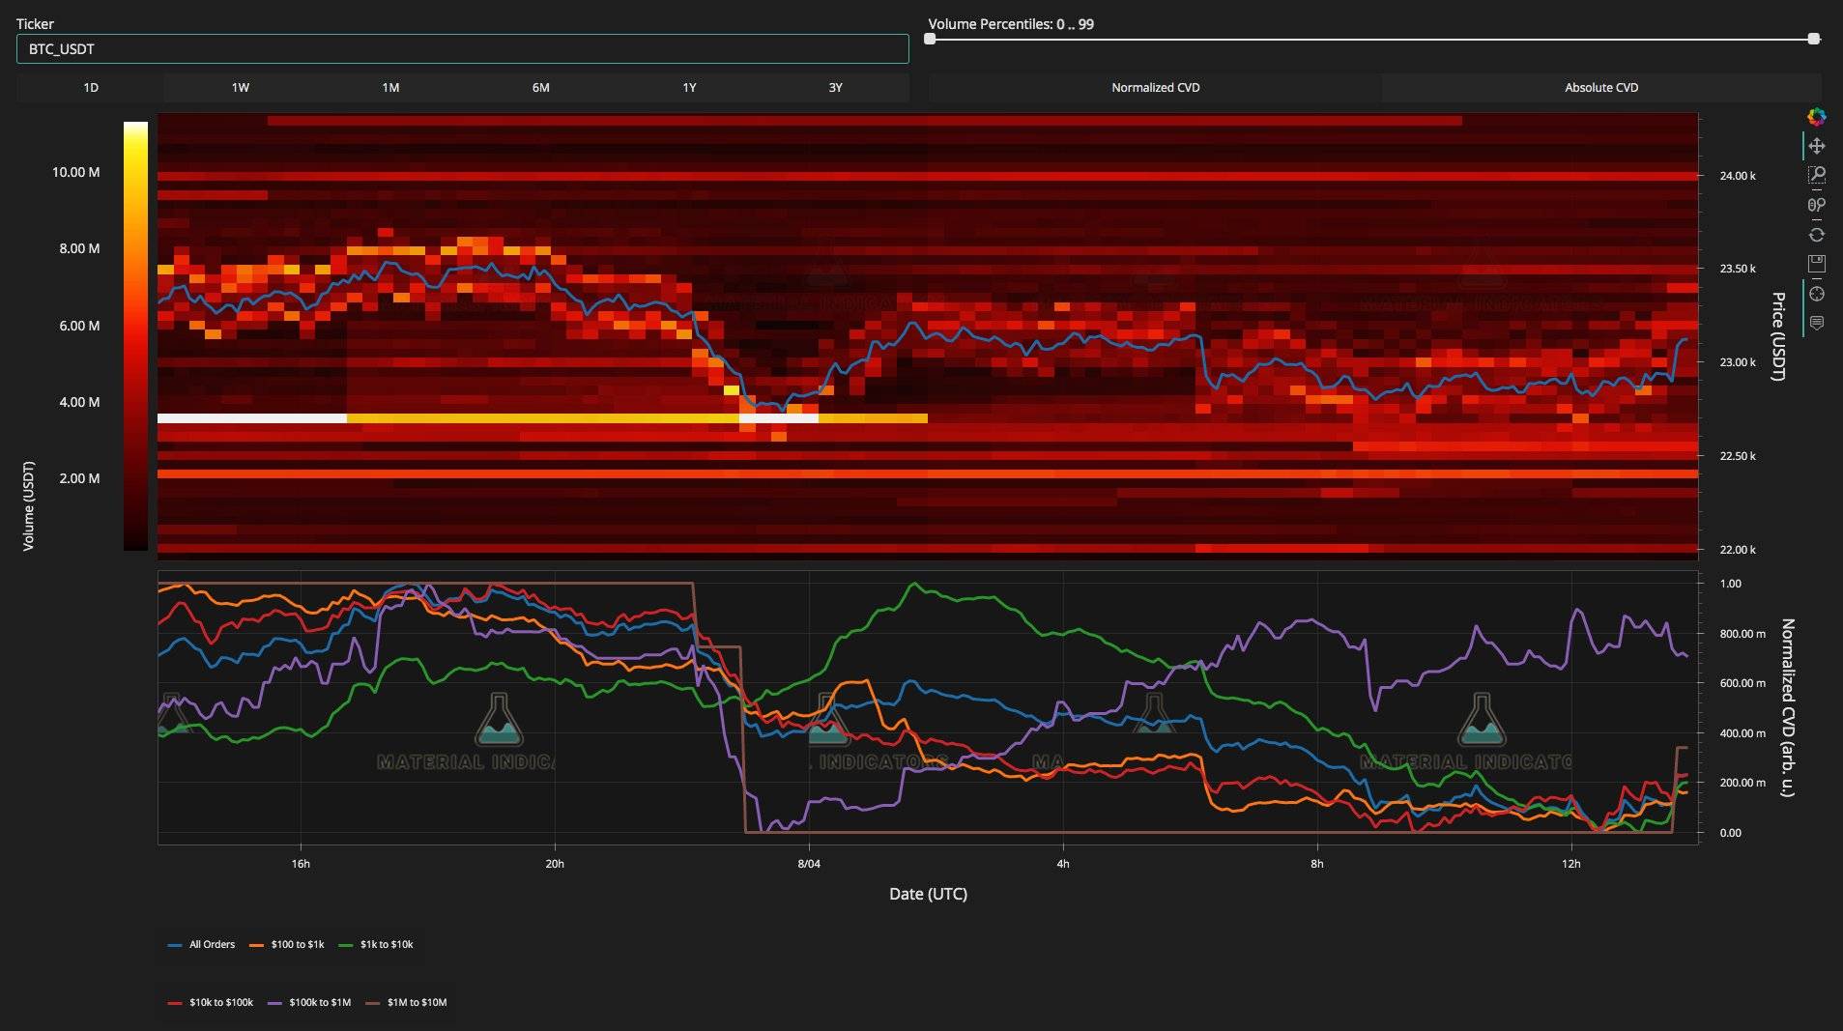Screen dimensions: 1843x1031
Task: Select the Pan tool in the sidebar
Action: pyautogui.click(x=1818, y=147)
